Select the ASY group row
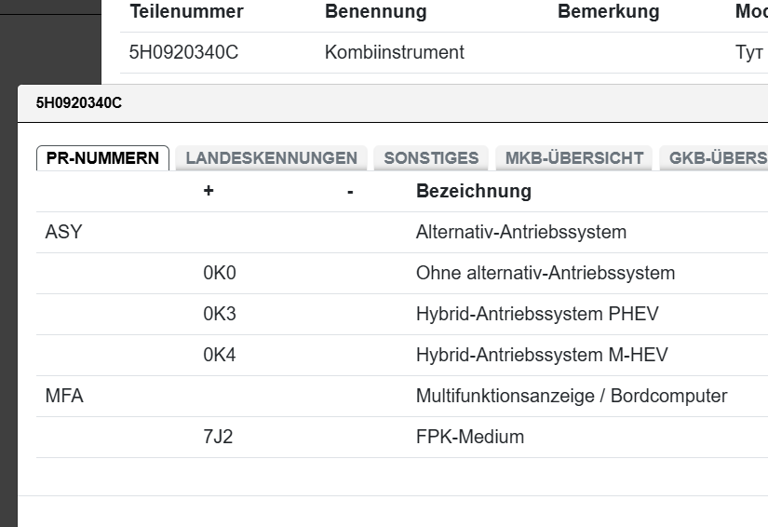Image resolution: width=768 pixels, height=527 pixels. tap(63, 233)
